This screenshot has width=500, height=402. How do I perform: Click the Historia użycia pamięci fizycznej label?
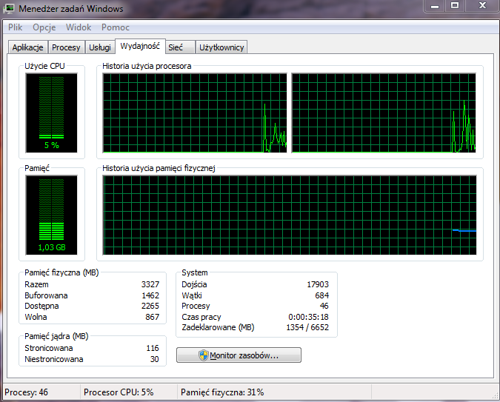[x=159, y=168]
